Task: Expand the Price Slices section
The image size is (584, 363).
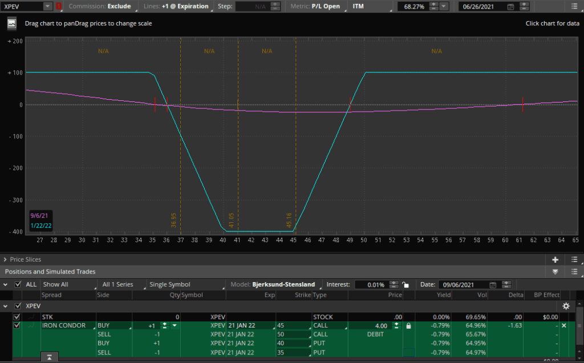Action: point(5,259)
